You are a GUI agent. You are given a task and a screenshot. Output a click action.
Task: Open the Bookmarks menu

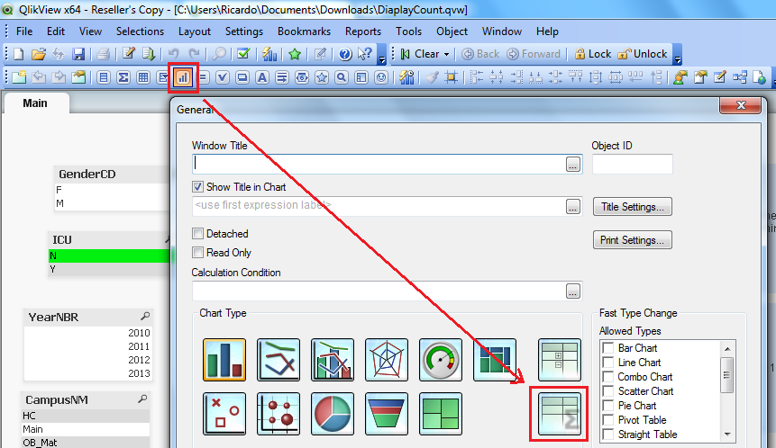(x=304, y=31)
